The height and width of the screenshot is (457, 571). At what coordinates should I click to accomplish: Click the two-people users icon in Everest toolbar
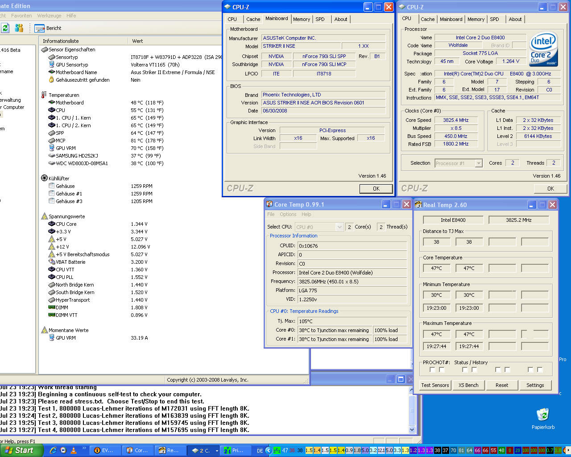tap(19, 28)
